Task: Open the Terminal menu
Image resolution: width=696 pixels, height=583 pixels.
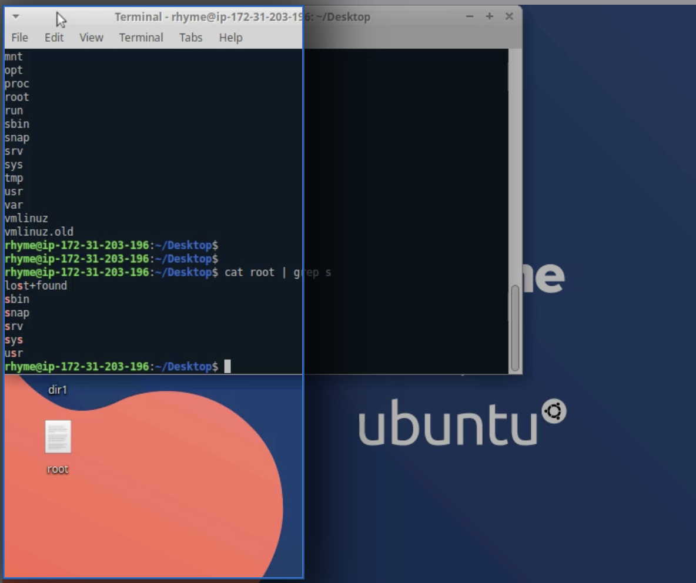Action: tap(141, 38)
